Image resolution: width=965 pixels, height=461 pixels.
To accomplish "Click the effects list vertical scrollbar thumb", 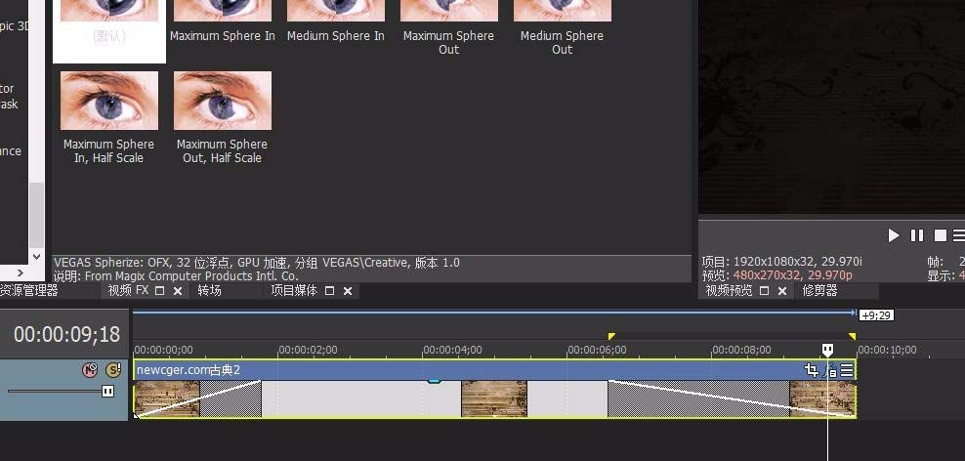I will (x=36, y=215).
